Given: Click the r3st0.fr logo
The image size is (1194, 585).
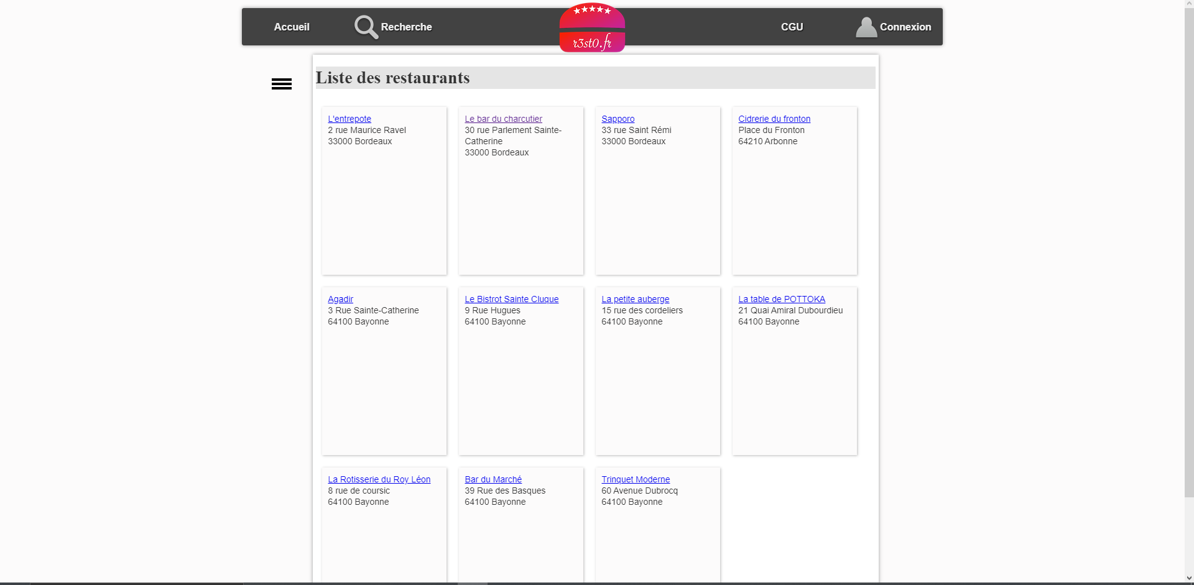Looking at the screenshot, I should 592,28.
